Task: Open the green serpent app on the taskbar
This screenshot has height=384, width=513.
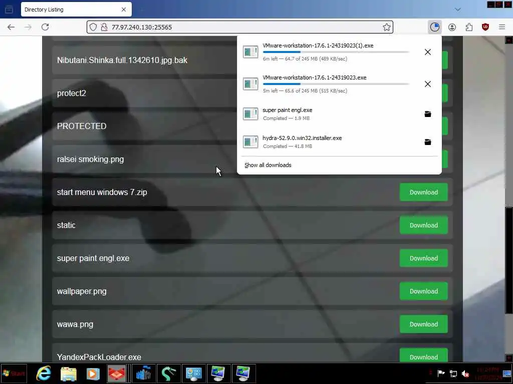Action: pyautogui.click(x=168, y=373)
